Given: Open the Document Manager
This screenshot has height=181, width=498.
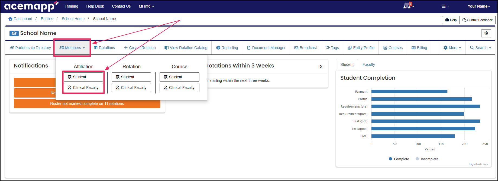Looking at the screenshot, I should tap(266, 48).
